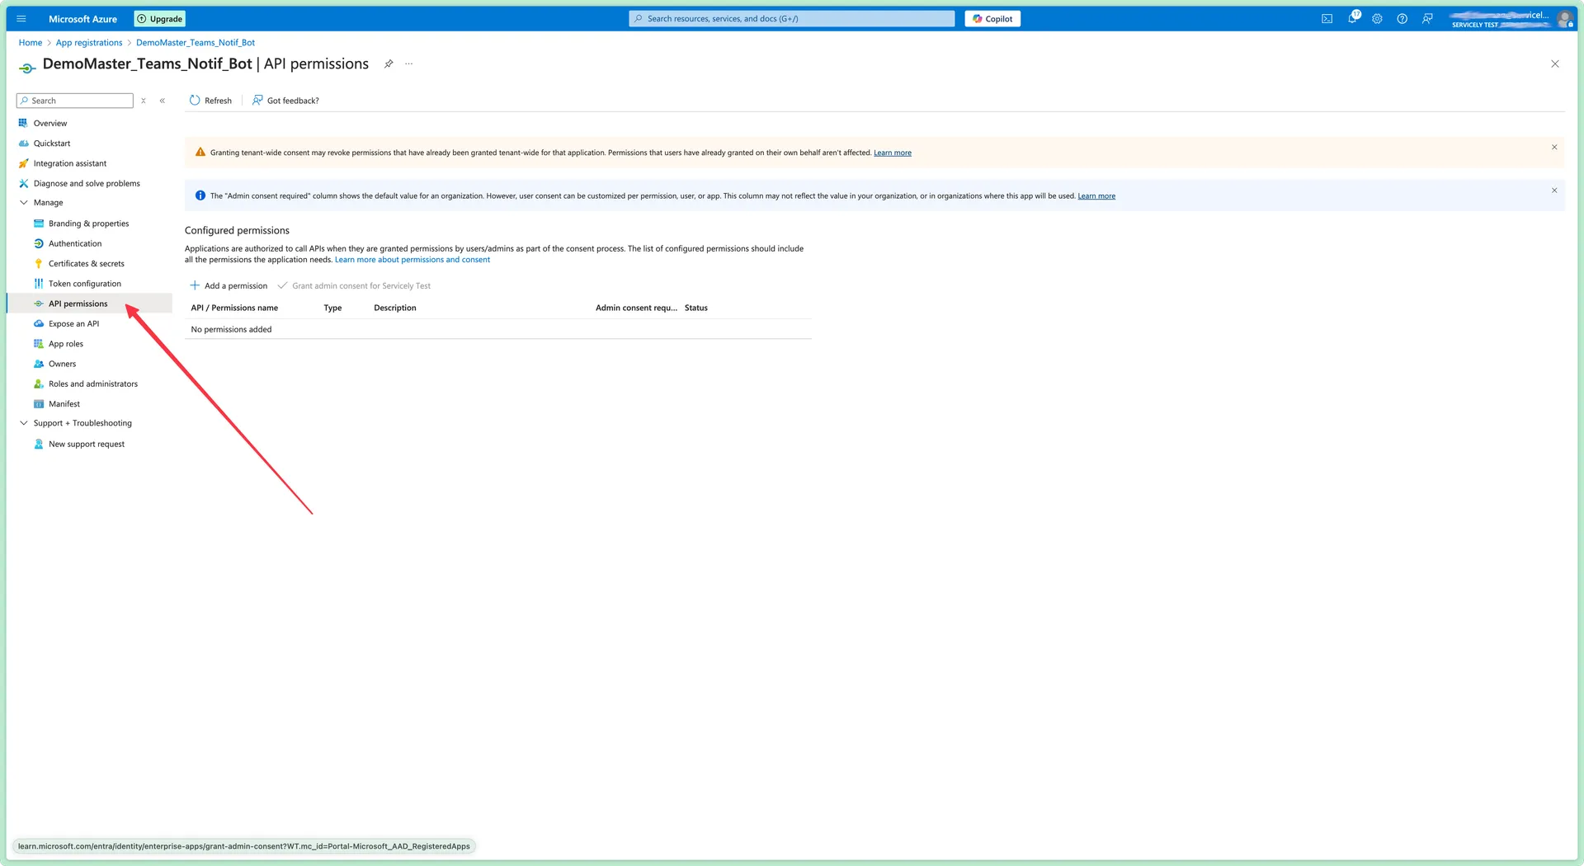
Task: Open the help question mark icon
Action: [x=1402, y=19]
